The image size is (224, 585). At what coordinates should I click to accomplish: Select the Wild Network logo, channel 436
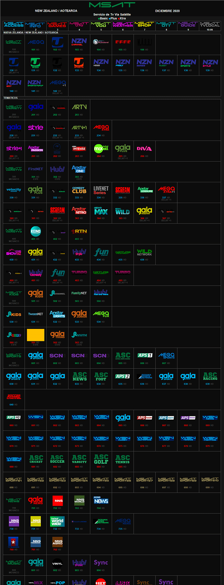pos(144,252)
